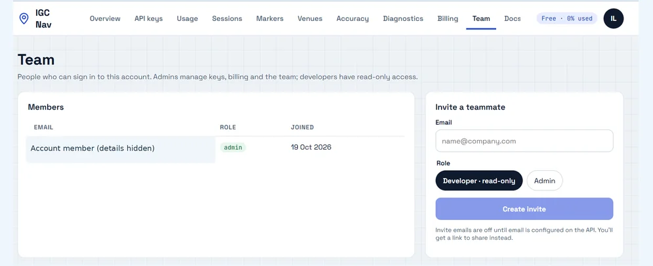Select the Markers tab
This screenshot has height=266, width=653.
click(x=270, y=18)
